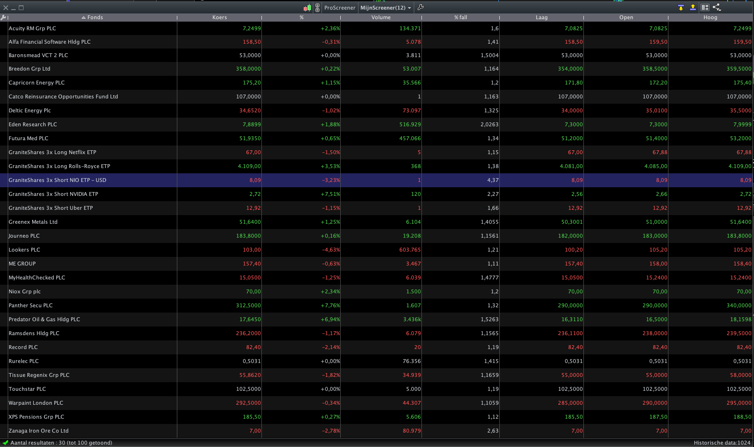Screen dimensions: 754x447
Task: Select GraniteShares 3x Short NVIDIA ETP
Action: coord(376,194)
